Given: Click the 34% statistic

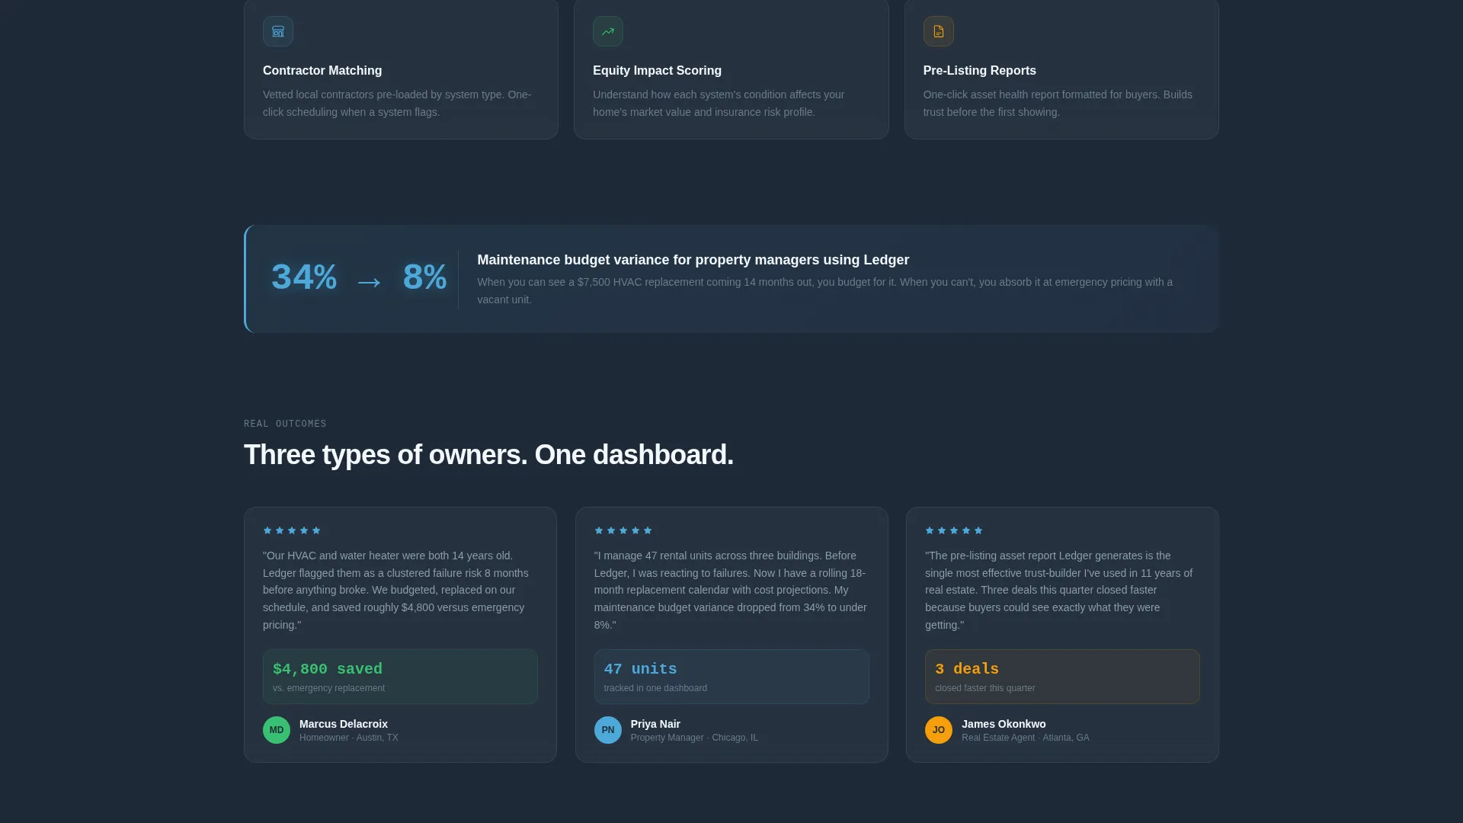Looking at the screenshot, I should 304,277.
